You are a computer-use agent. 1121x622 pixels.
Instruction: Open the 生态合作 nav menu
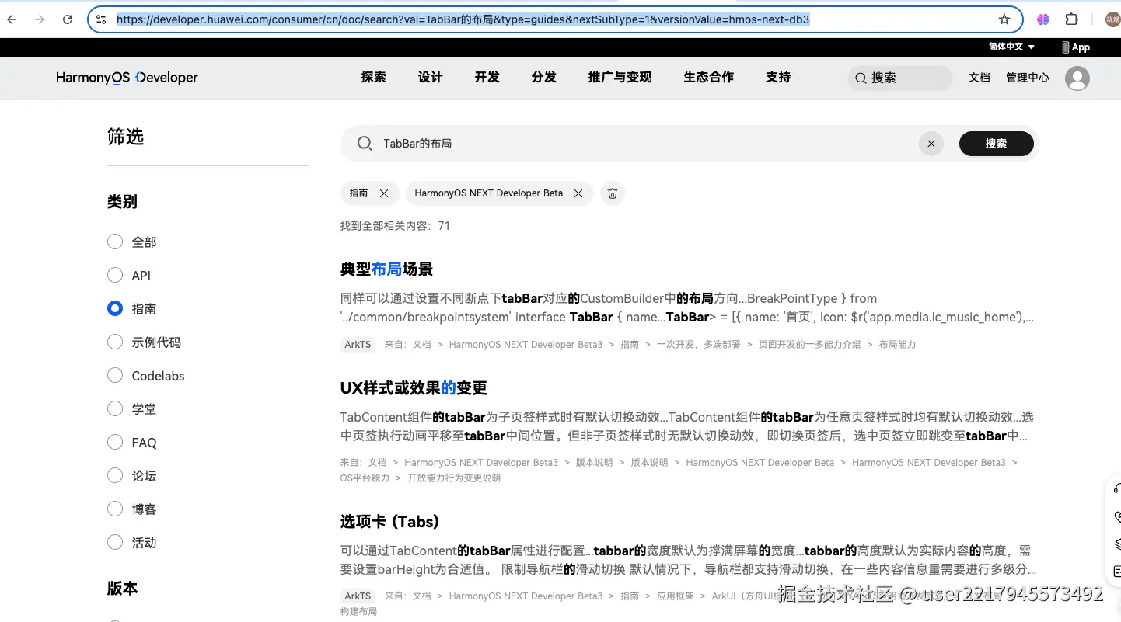point(708,78)
